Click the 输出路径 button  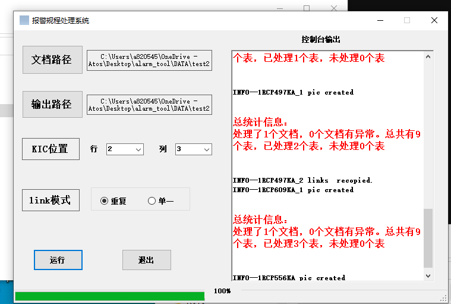[52, 105]
